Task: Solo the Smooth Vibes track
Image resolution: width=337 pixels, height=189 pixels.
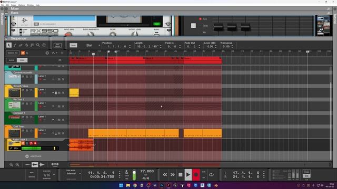Action: point(27,90)
